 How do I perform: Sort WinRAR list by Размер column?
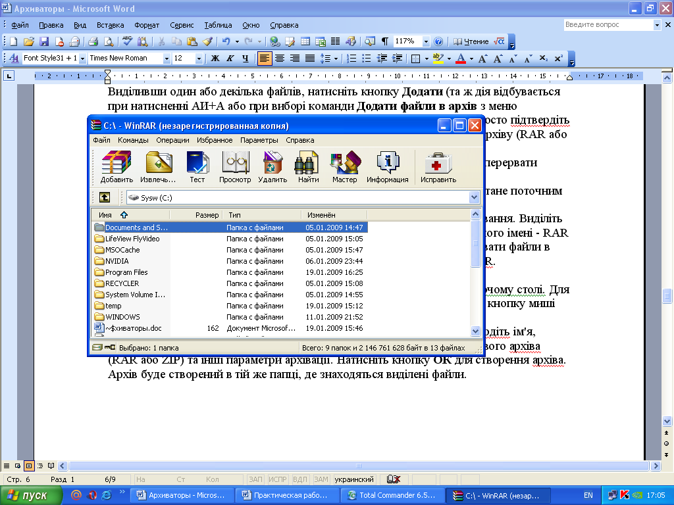[x=196, y=215]
